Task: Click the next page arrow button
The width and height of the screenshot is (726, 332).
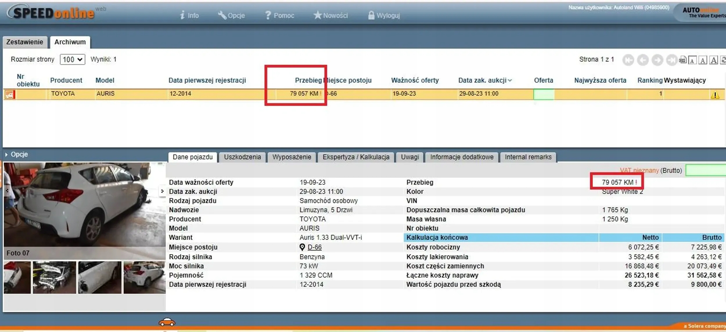Action: click(657, 60)
